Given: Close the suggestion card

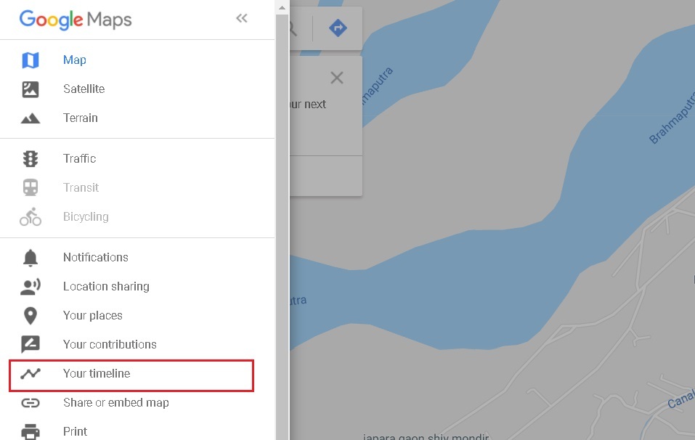Looking at the screenshot, I should [x=337, y=78].
